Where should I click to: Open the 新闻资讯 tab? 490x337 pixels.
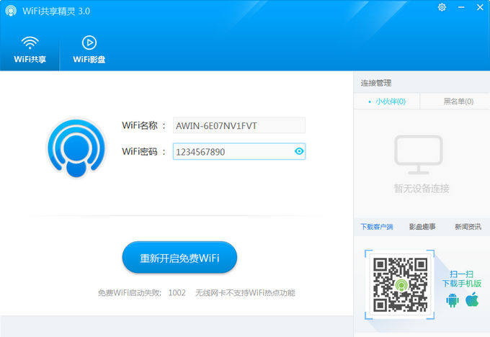click(x=468, y=227)
